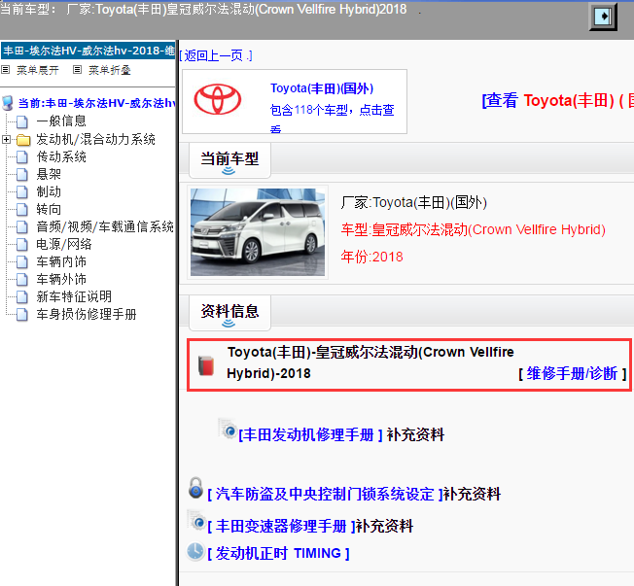Click the clock icon beside 发动机正时 TIMING
The image size is (634, 586).
(196, 551)
